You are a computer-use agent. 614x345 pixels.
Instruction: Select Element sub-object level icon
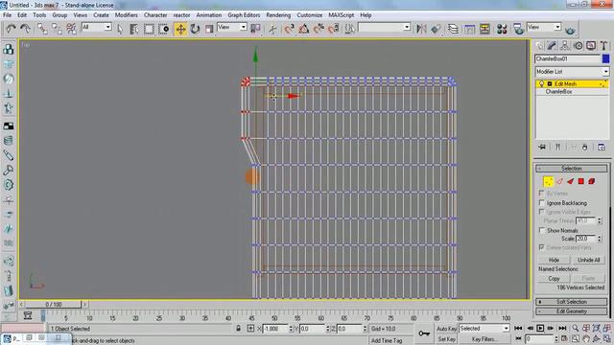(592, 181)
